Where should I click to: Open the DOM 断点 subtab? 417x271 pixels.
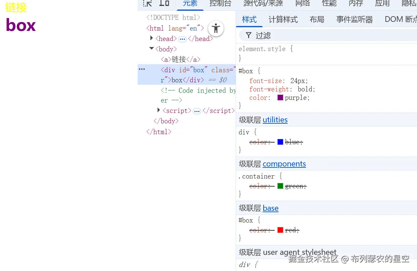(401, 20)
